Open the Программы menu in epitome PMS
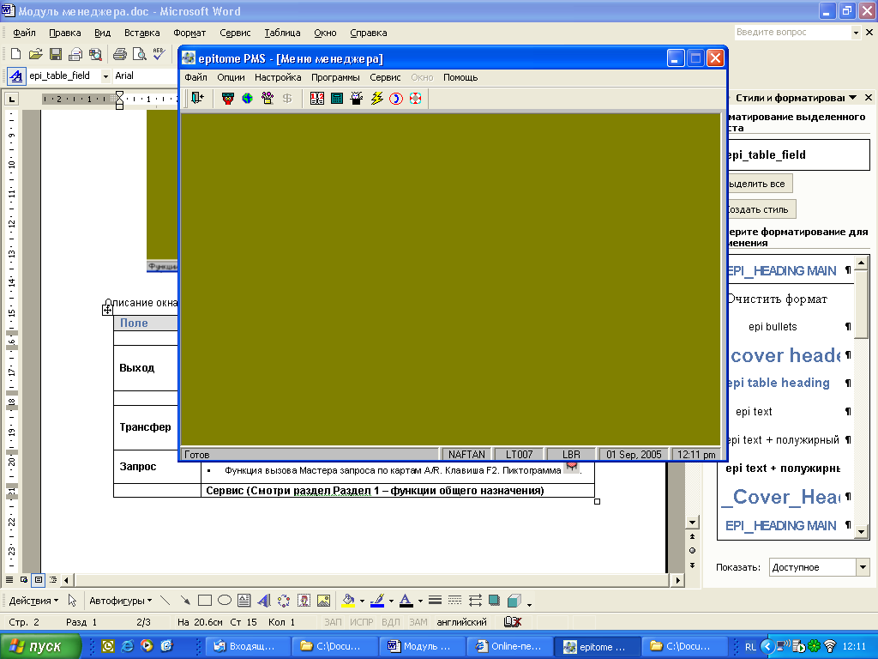878x659 pixels. point(335,77)
